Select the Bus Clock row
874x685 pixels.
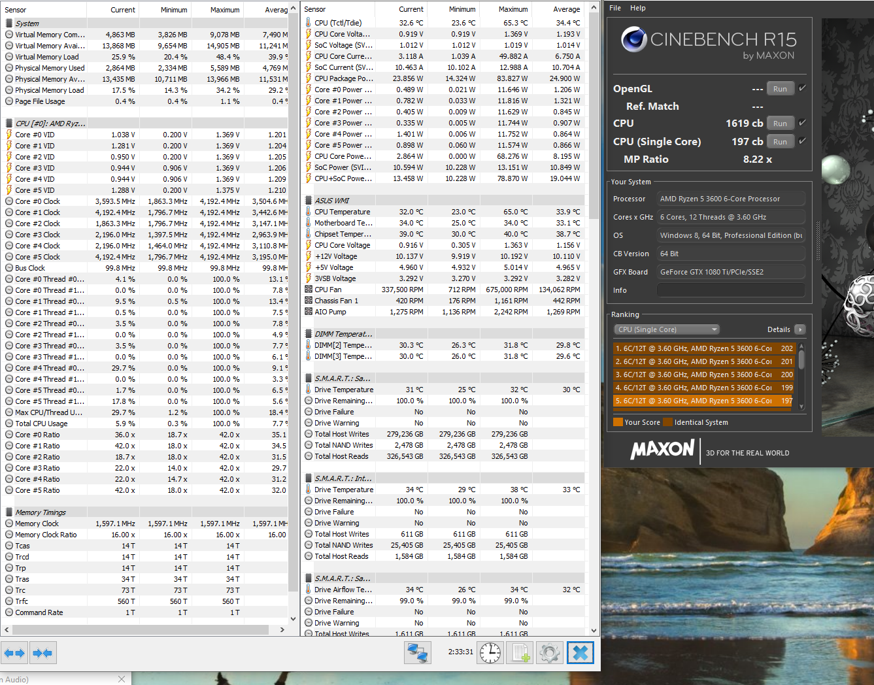[x=145, y=268]
